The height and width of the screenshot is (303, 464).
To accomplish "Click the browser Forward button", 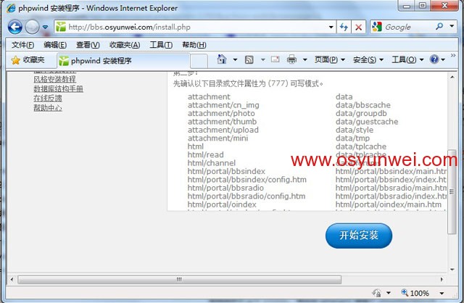I will point(32,28).
